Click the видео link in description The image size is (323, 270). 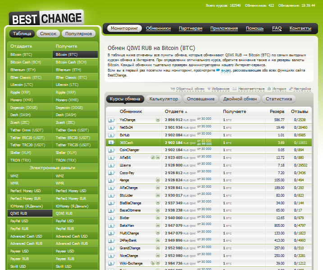click(226, 71)
